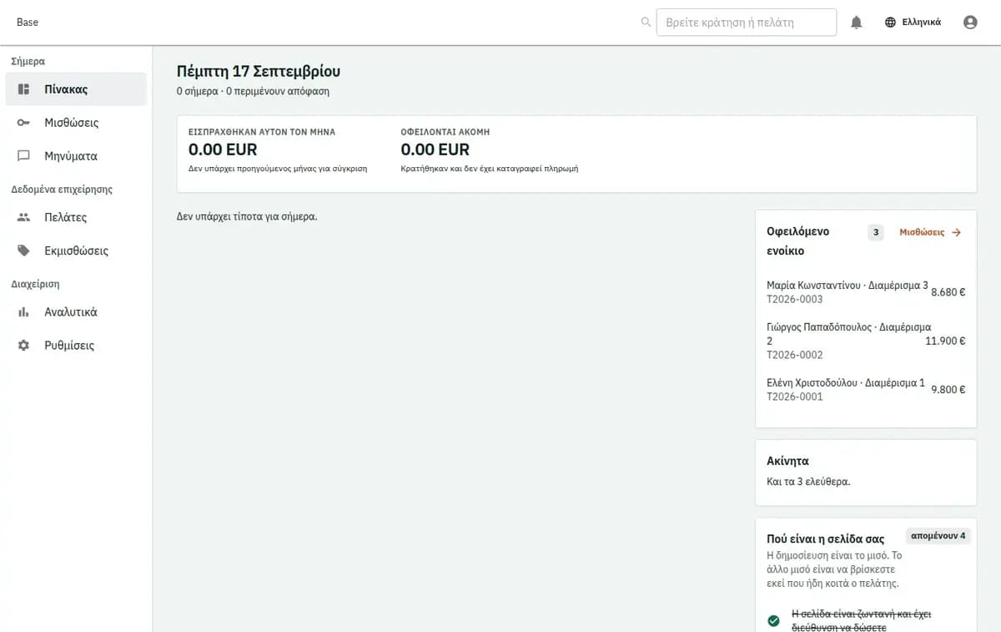Click the Base logo text
1001x632 pixels.
point(28,23)
